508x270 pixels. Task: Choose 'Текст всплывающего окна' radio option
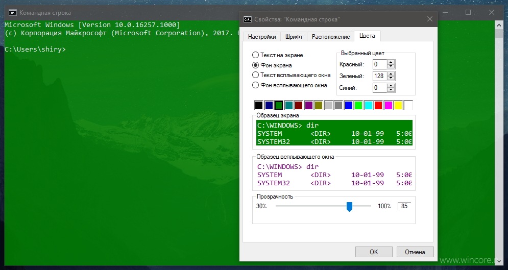[256, 75]
